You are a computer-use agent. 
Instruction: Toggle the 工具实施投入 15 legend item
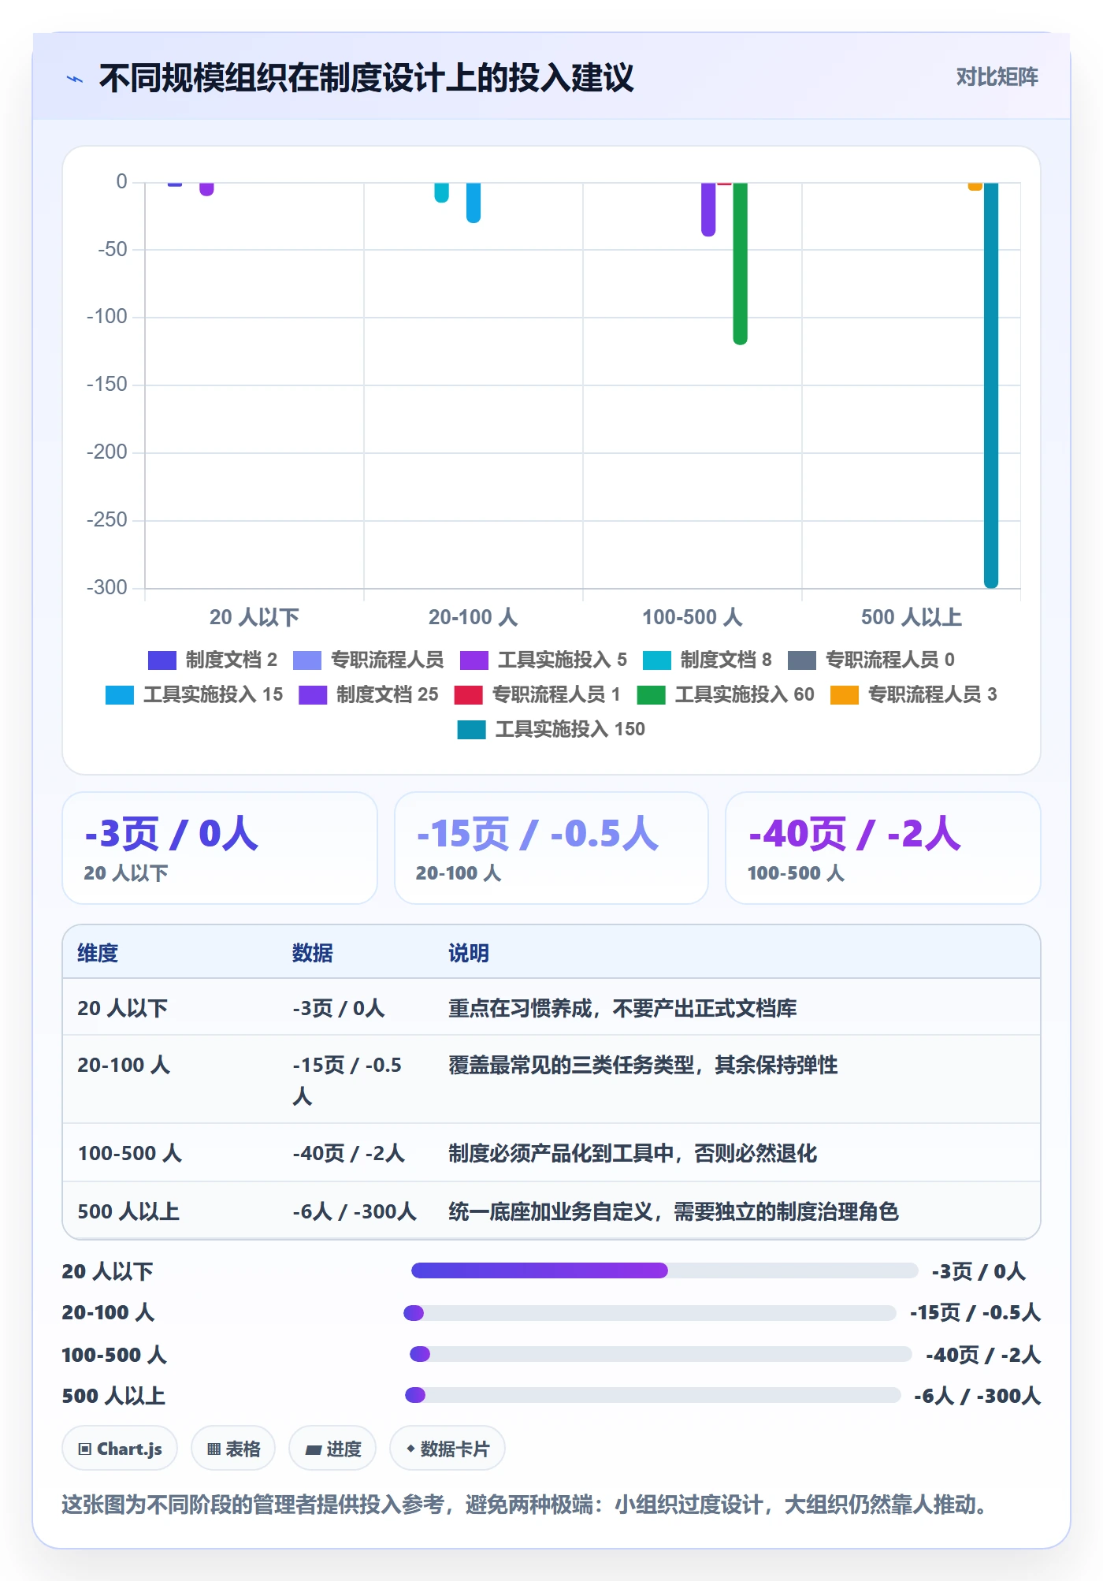[194, 694]
